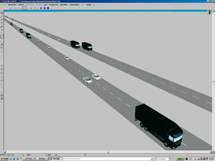Open dropdown arrow next to stop button
The width and height of the screenshot is (215, 161).
click(51, 9)
